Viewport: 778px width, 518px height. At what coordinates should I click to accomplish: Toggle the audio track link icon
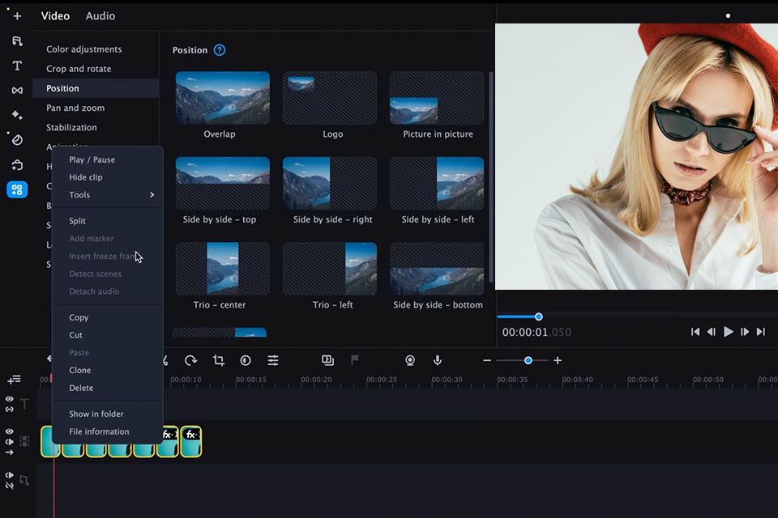coord(10,486)
